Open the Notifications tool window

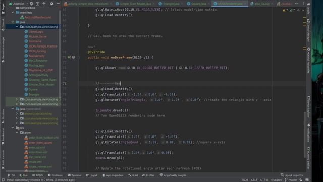pyautogui.click(x=308, y=132)
